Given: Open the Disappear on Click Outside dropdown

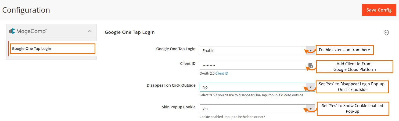Looking at the screenshot, I should [257, 87].
